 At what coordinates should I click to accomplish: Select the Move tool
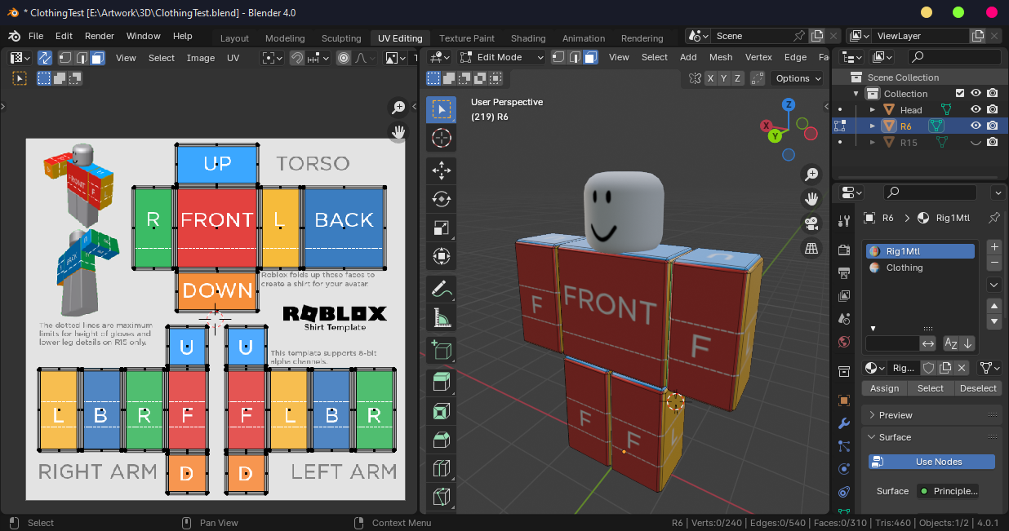[442, 170]
